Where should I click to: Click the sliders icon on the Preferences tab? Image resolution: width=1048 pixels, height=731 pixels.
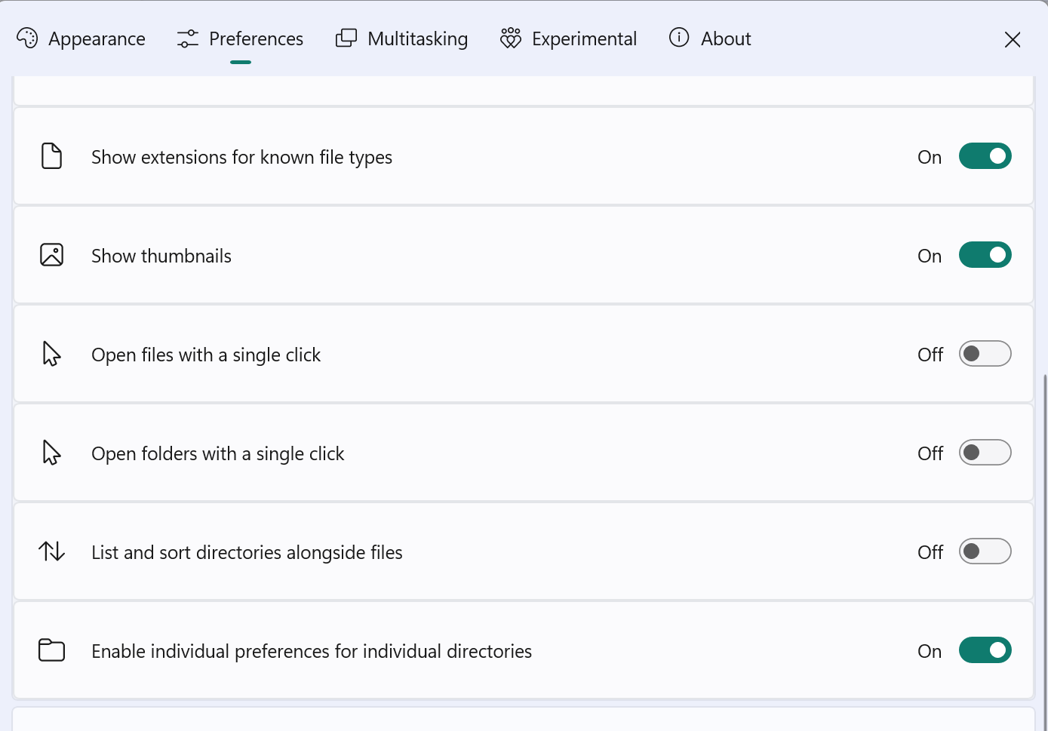(187, 38)
